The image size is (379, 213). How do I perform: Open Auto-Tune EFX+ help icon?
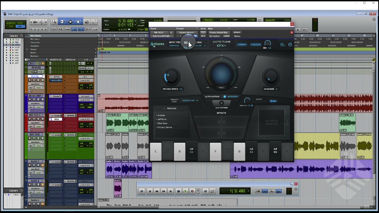(290, 45)
